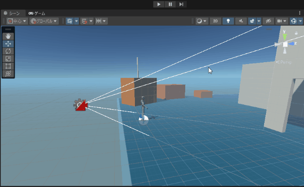304x187 pixels.
Task: Switch to the ゲーム tab
Action: click(37, 13)
